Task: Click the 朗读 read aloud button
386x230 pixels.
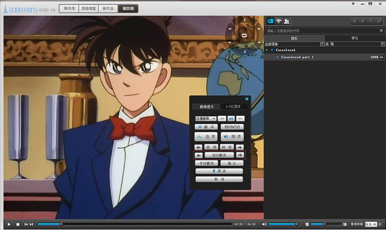Action: (x=232, y=137)
